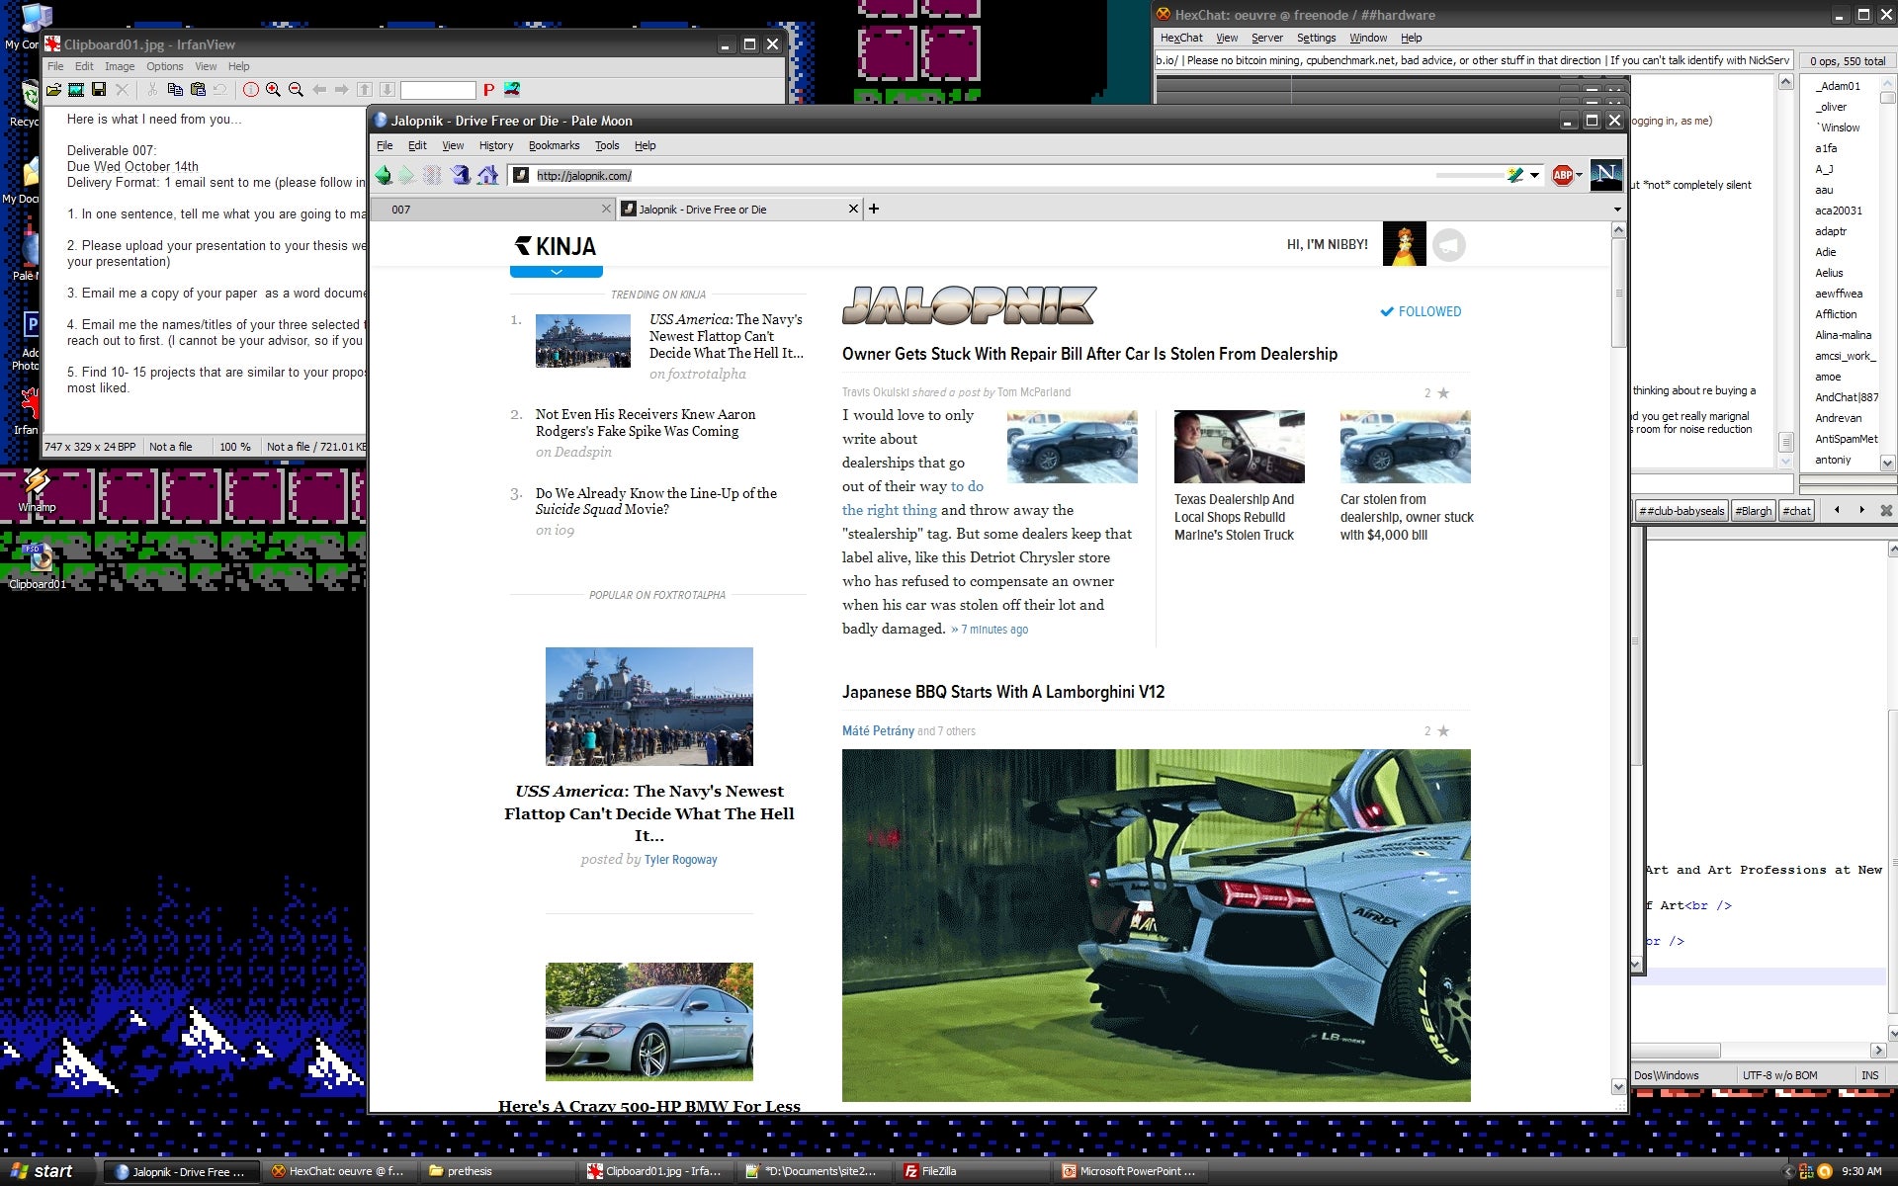Click the bookmark star pencil icon in URL bar

tap(1514, 175)
